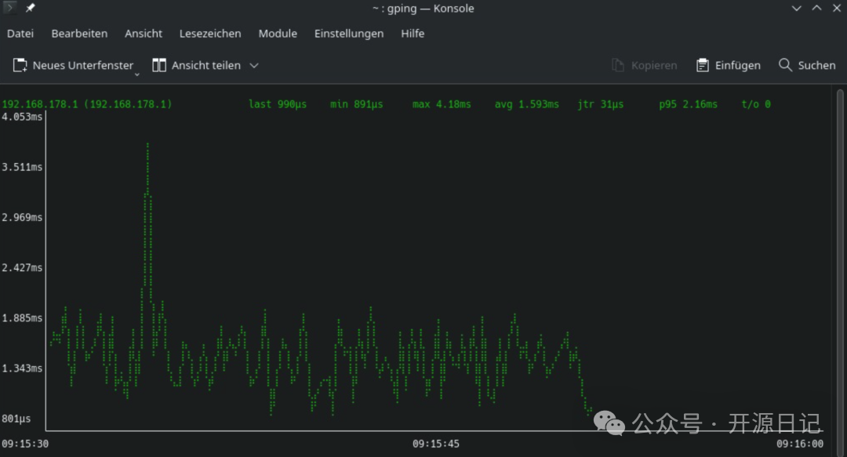
Task: Click the 4.053ms axis label
Action: [22, 117]
